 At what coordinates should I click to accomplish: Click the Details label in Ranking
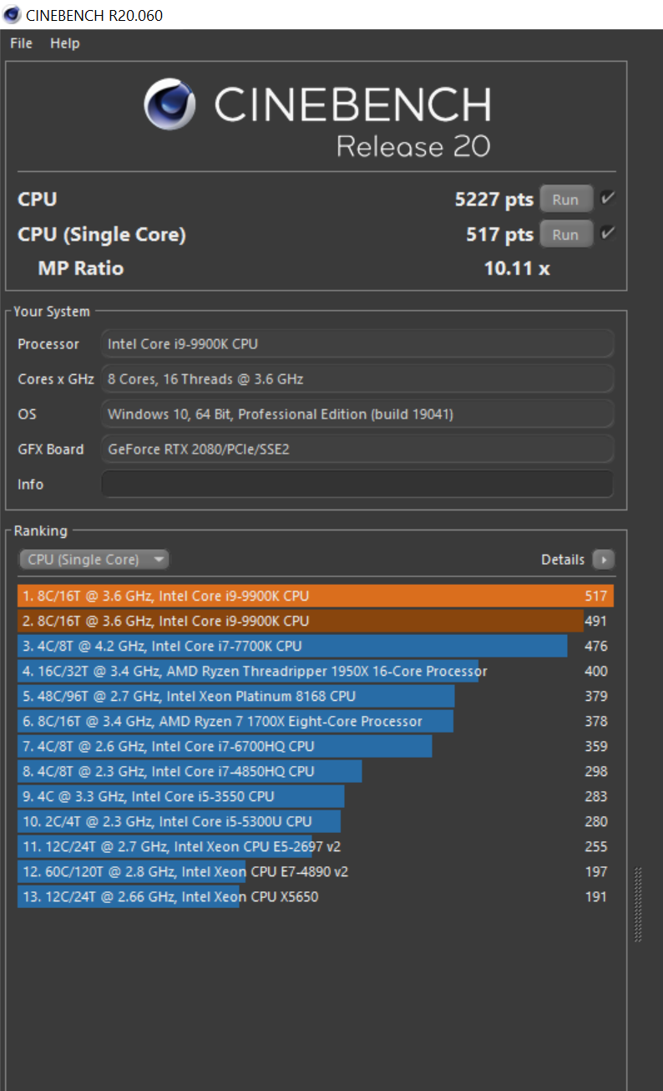coord(563,560)
